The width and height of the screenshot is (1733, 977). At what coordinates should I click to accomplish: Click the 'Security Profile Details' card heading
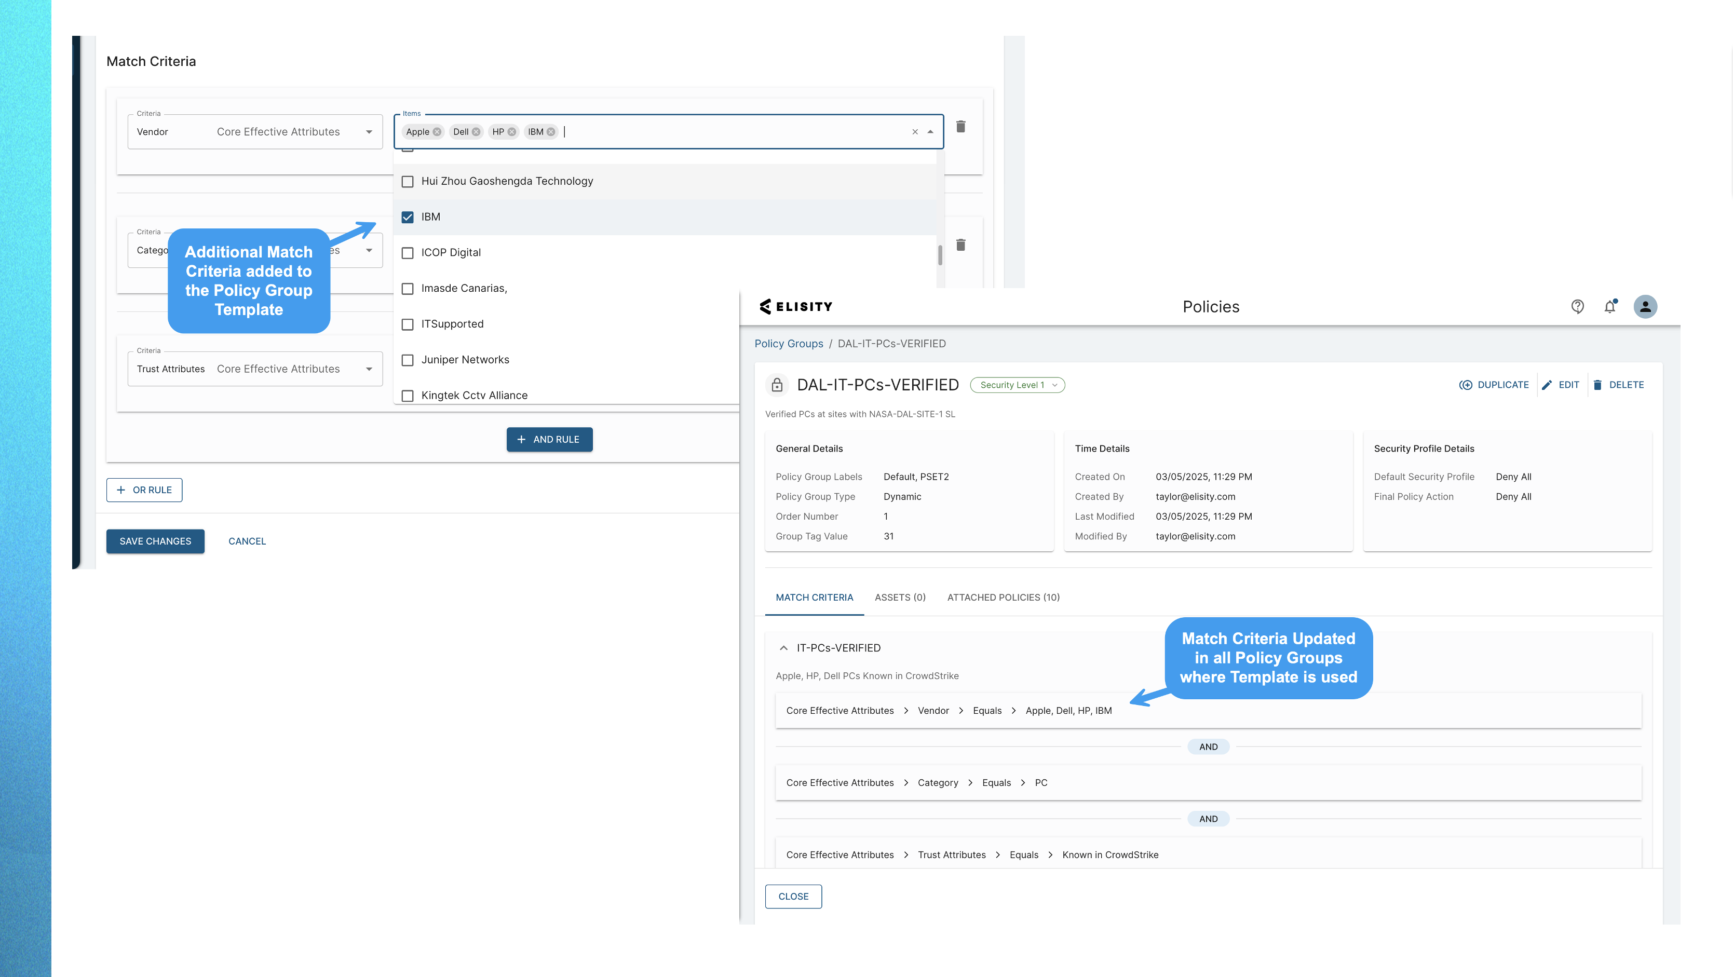click(x=1424, y=449)
